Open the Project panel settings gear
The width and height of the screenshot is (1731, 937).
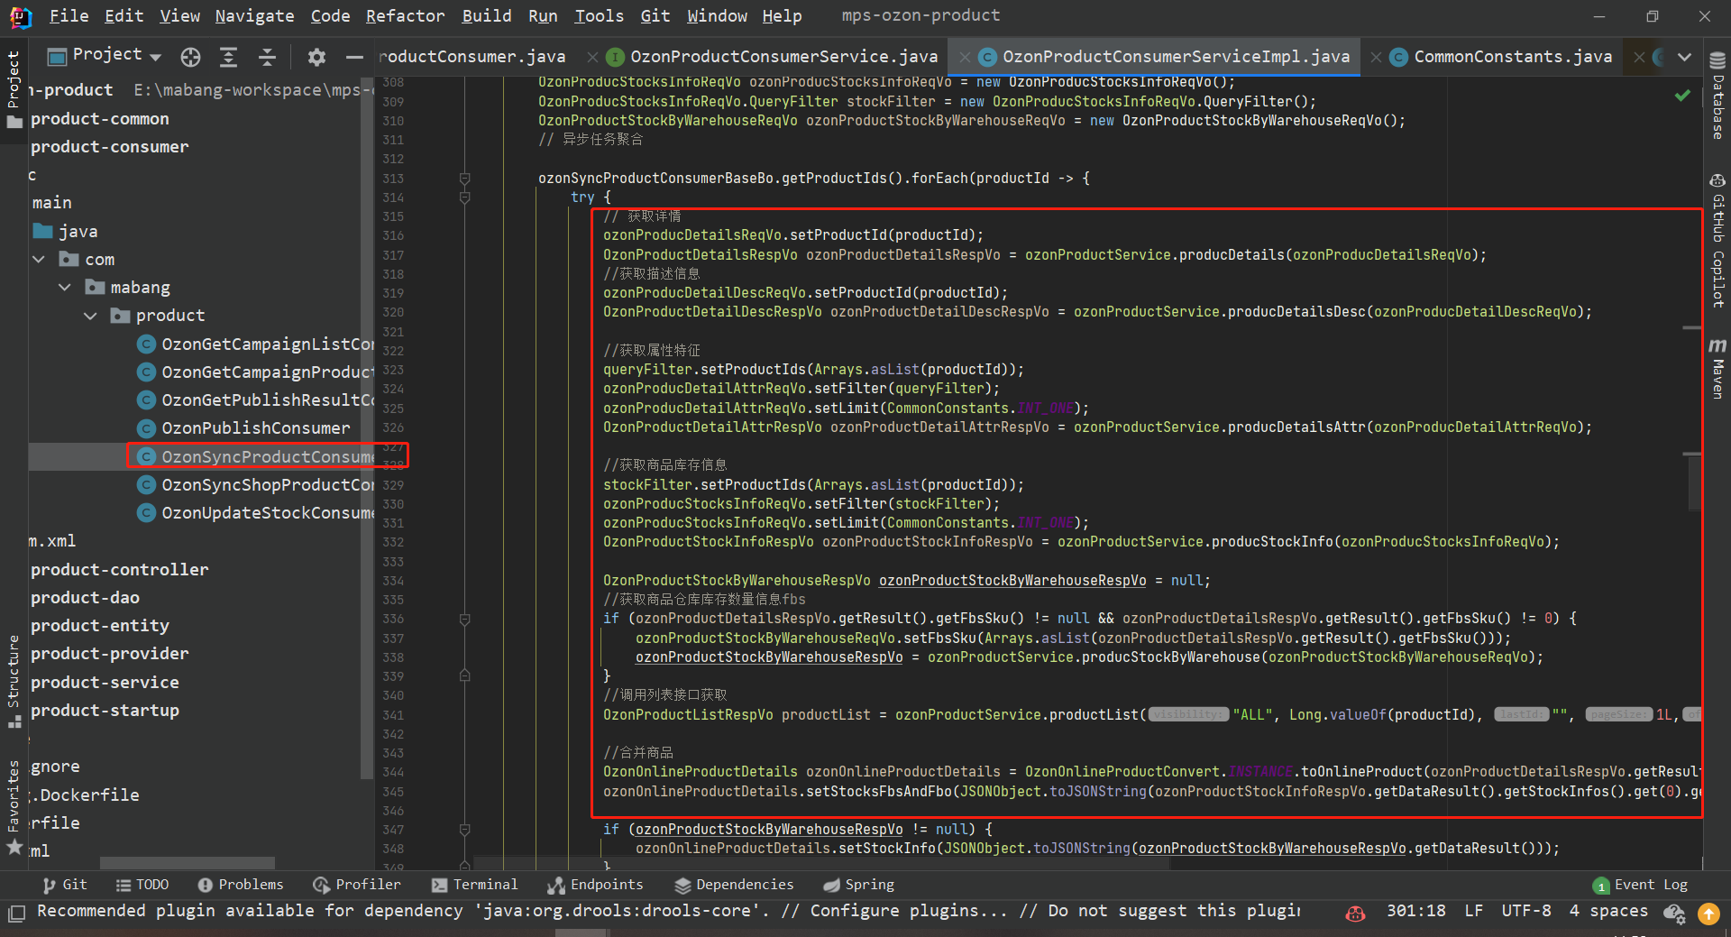316,58
